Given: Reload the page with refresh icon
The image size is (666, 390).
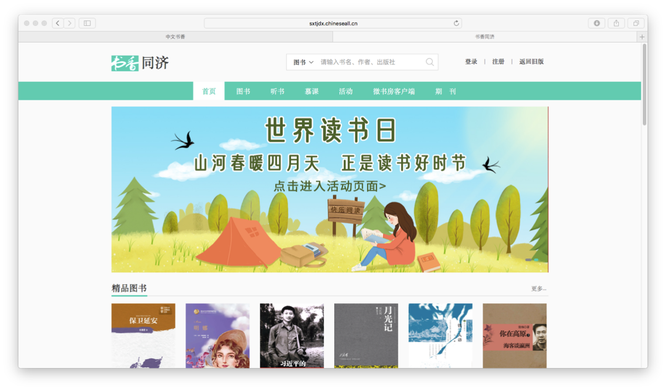Looking at the screenshot, I should [x=456, y=23].
